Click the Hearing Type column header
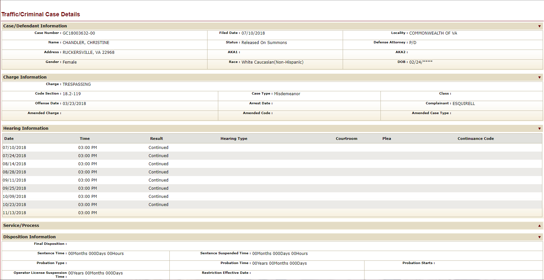 (x=234, y=139)
